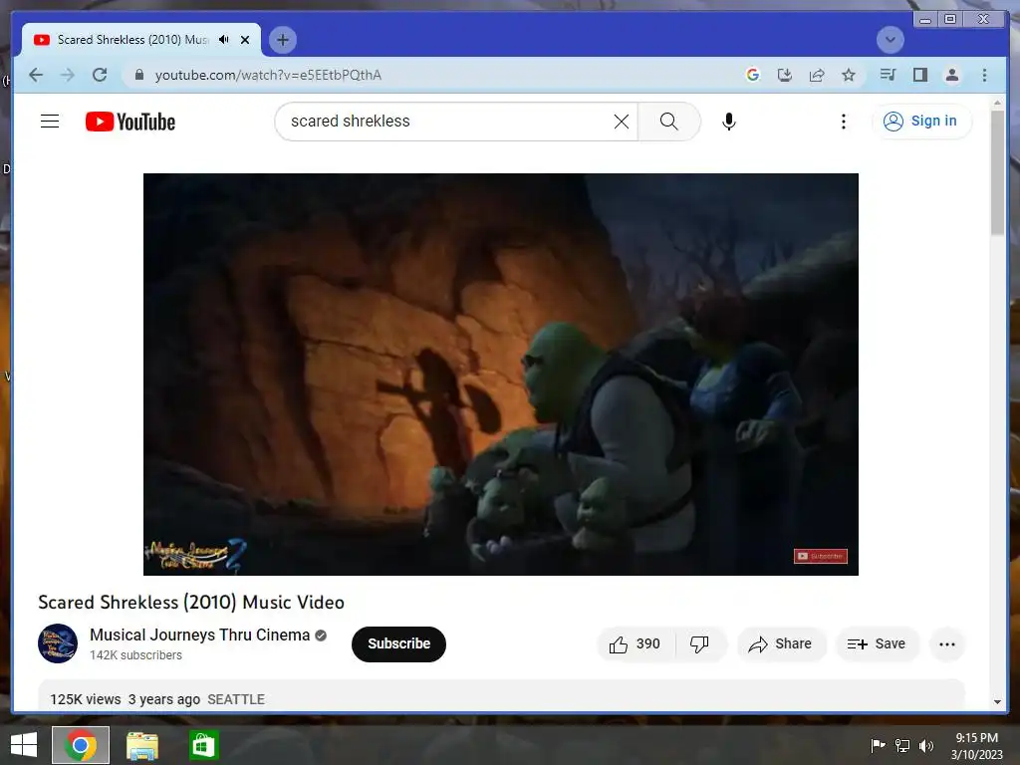Screen dimensions: 1020x765
Task: Mute tab via speaker icon on tab
Action: coord(224,40)
